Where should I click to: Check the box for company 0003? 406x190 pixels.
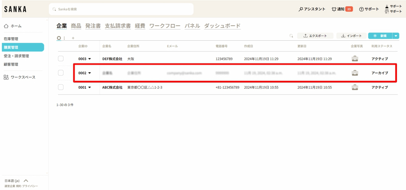click(61, 59)
